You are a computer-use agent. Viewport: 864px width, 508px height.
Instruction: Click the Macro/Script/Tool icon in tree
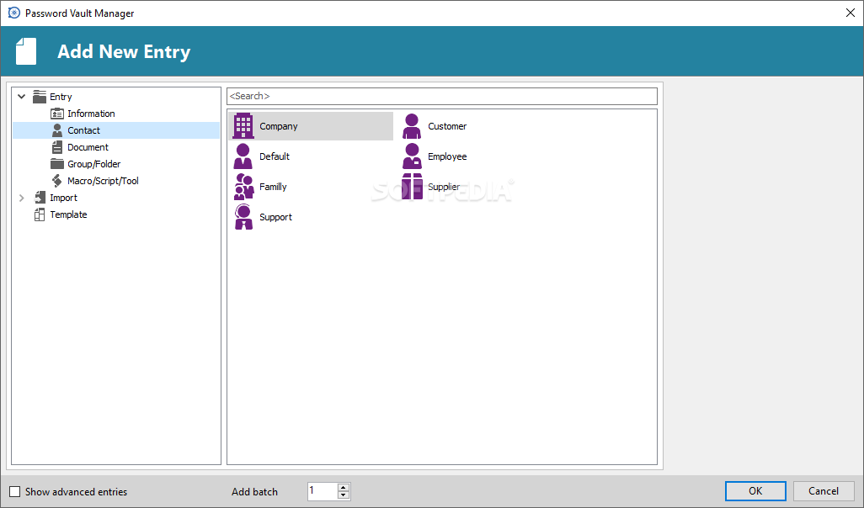coord(57,181)
